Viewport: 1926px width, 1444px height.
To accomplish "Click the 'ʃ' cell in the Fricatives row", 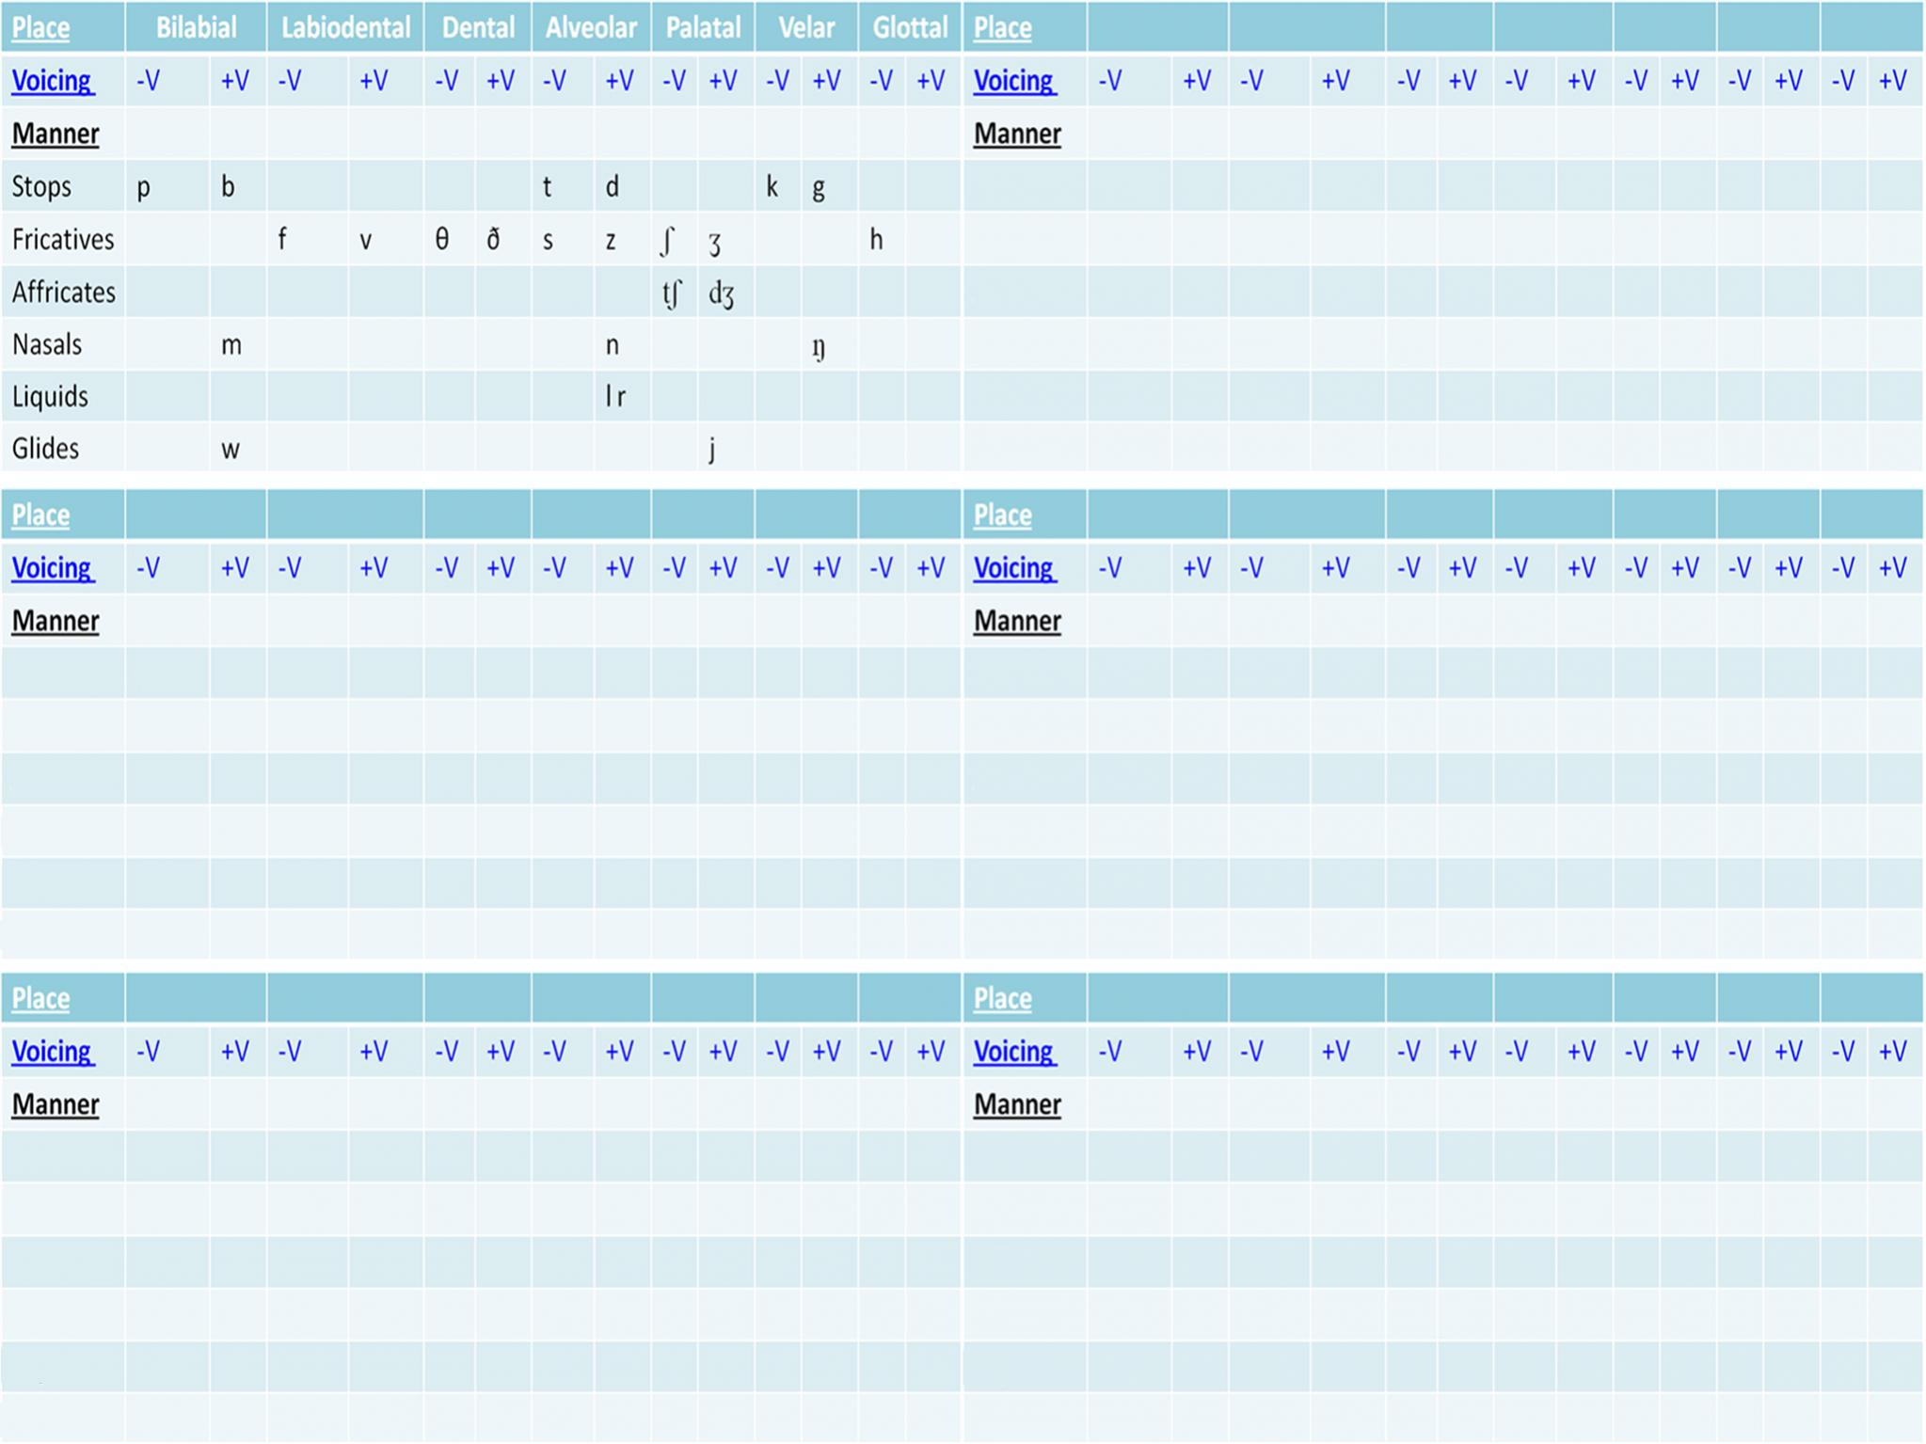I will [675, 239].
